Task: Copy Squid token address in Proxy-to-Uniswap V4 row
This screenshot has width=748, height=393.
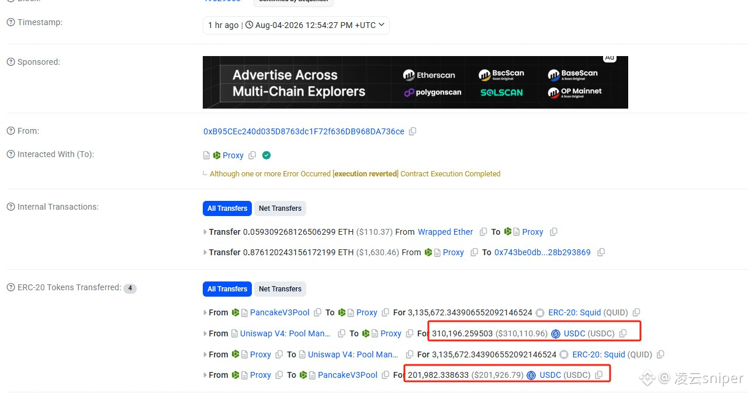Action: [x=660, y=354]
